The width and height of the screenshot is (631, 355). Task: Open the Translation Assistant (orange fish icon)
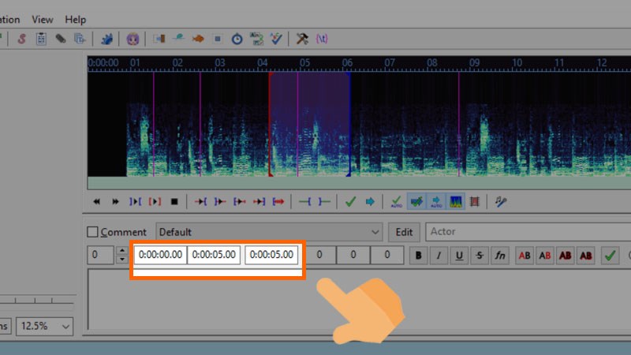click(198, 39)
